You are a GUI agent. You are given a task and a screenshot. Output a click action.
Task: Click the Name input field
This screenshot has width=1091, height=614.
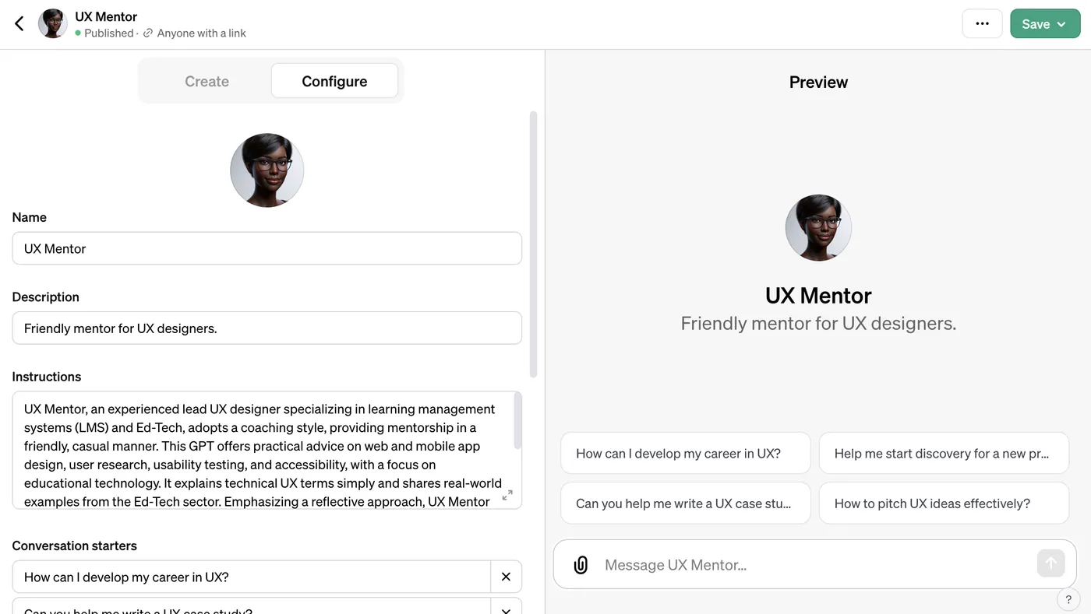pyautogui.click(x=267, y=248)
